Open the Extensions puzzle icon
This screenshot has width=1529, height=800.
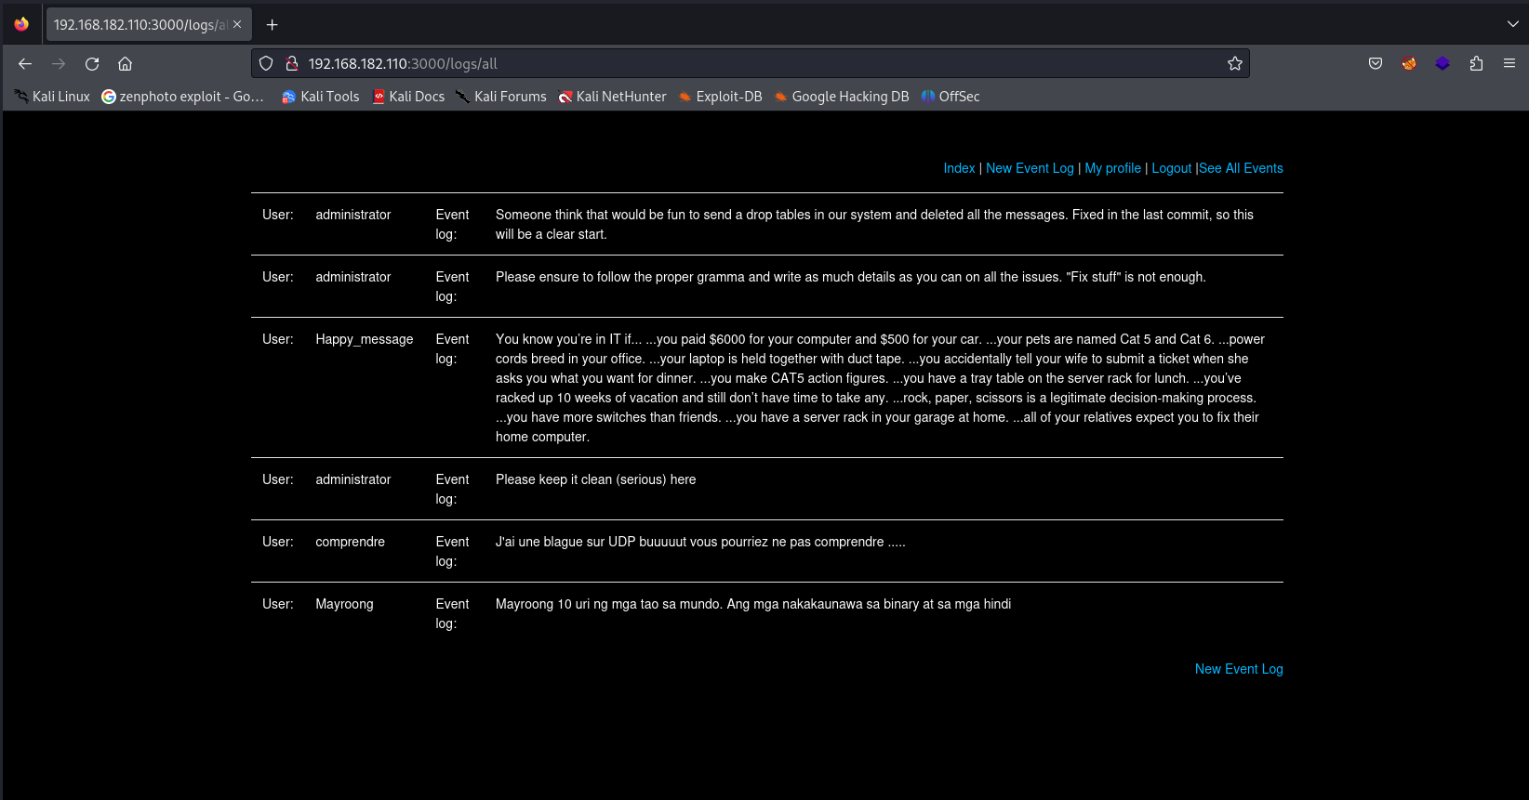coord(1476,64)
